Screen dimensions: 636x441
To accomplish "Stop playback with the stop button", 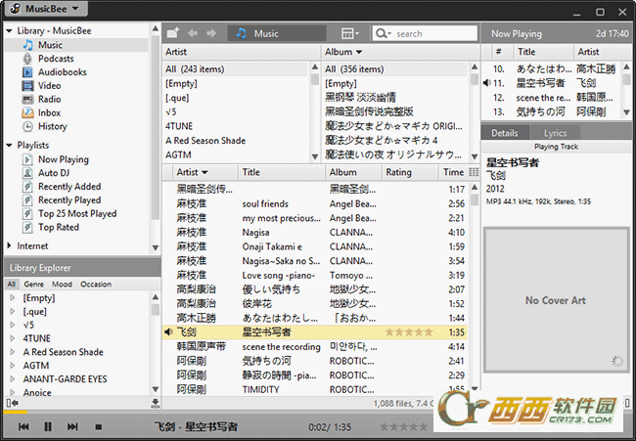I will pos(96,427).
